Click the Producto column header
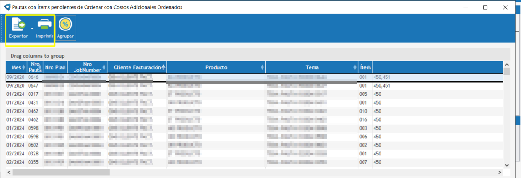This screenshot has height=179, width=521. click(x=216, y=67)
